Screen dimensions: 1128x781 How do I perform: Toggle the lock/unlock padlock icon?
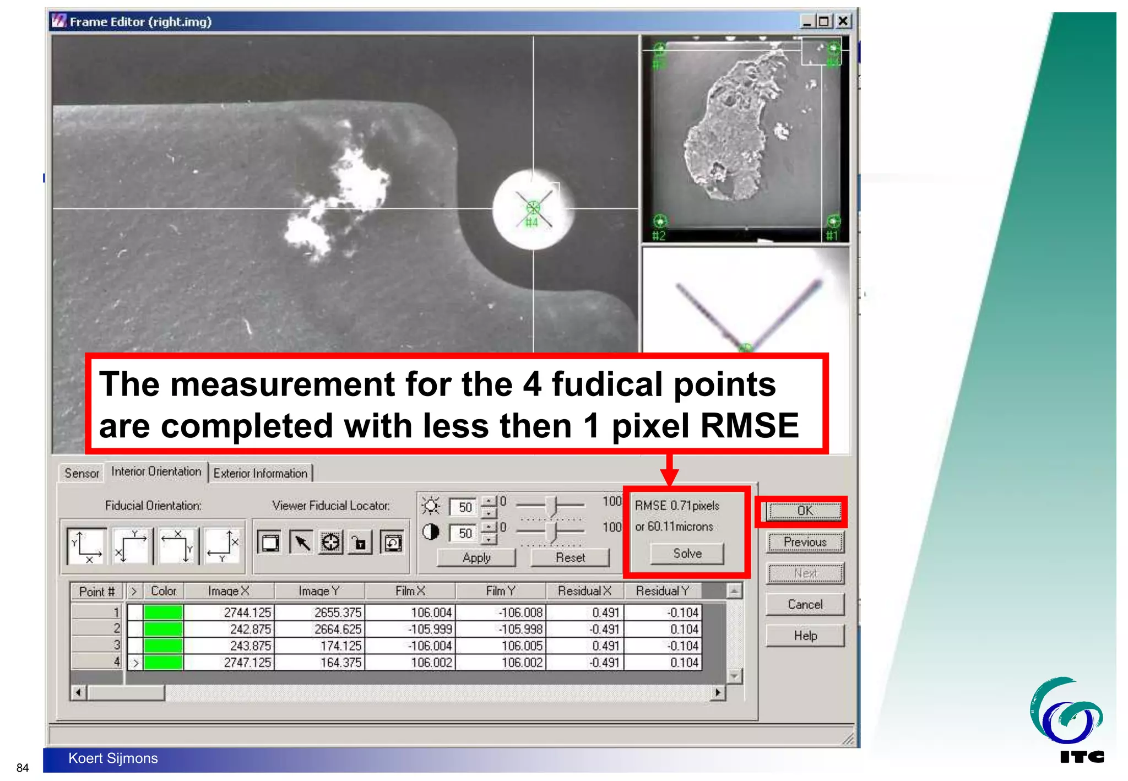tap(360, 543)
